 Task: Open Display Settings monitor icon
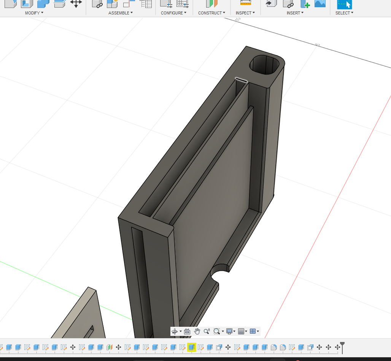(x=229, y=331)
